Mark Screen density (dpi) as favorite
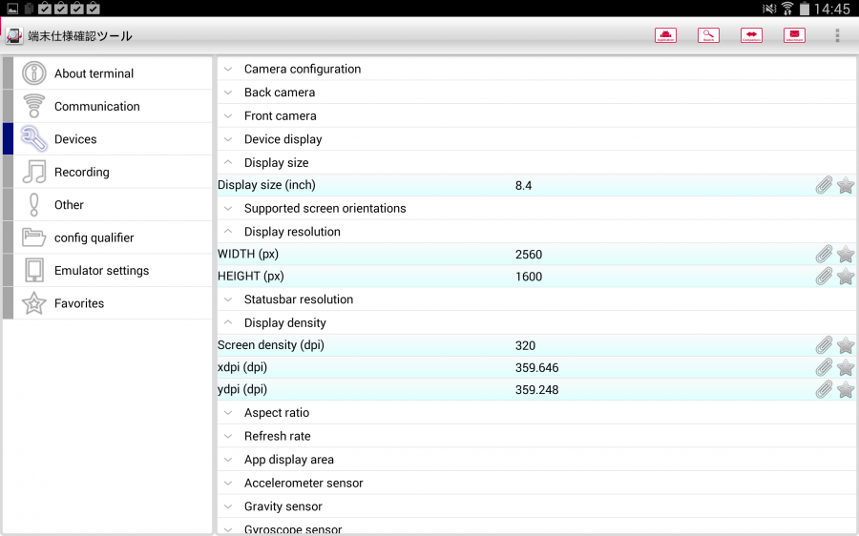 846,345
